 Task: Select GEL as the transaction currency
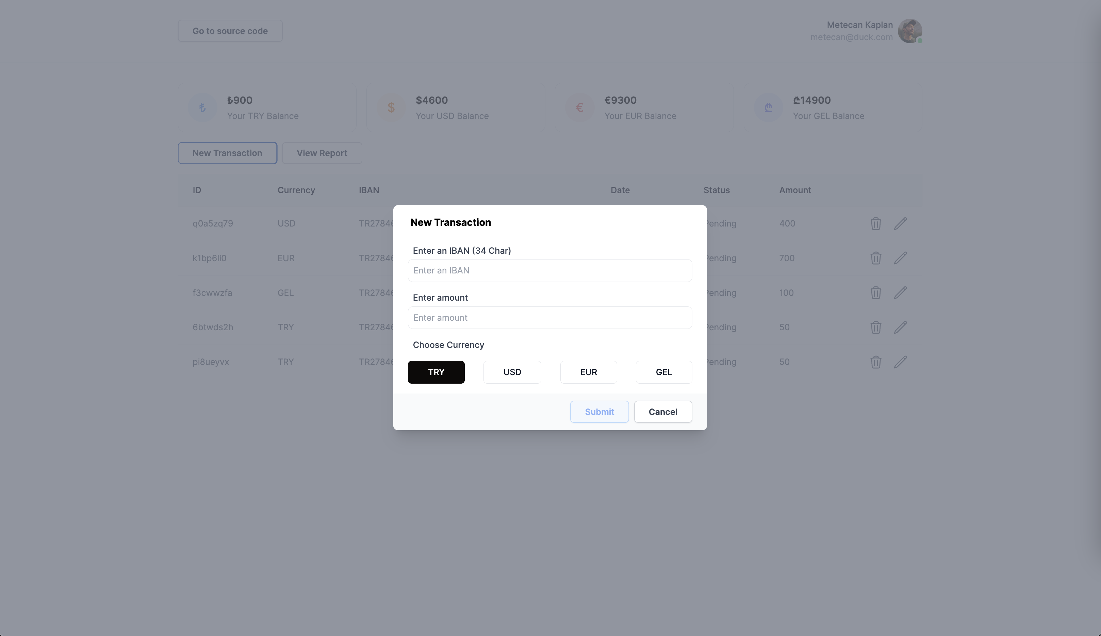pos(663,372)
